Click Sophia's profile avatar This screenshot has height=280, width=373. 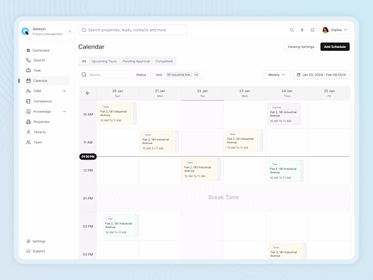click(x=326, y=30)
